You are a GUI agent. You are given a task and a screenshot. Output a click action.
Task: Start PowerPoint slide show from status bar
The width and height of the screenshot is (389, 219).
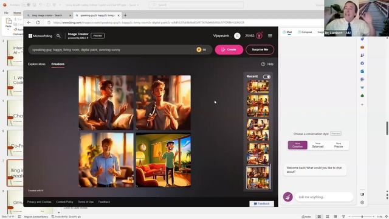(x=343, y=217)
